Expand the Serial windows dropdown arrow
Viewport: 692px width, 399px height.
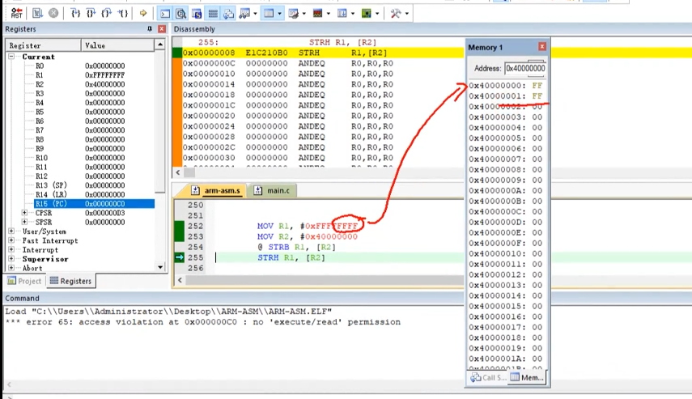click(304, 14)
